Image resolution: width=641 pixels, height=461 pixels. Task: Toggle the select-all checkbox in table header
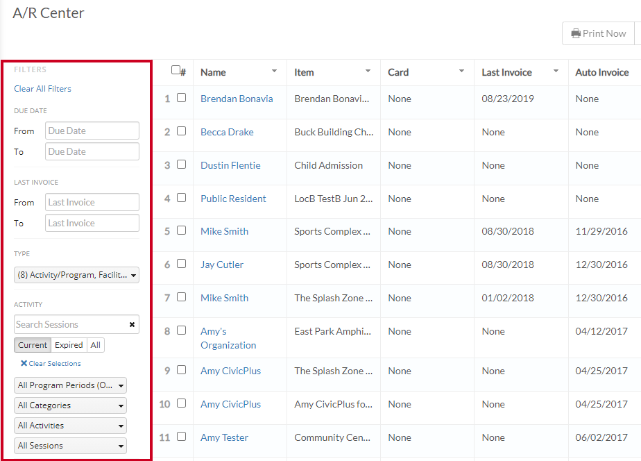176,70
